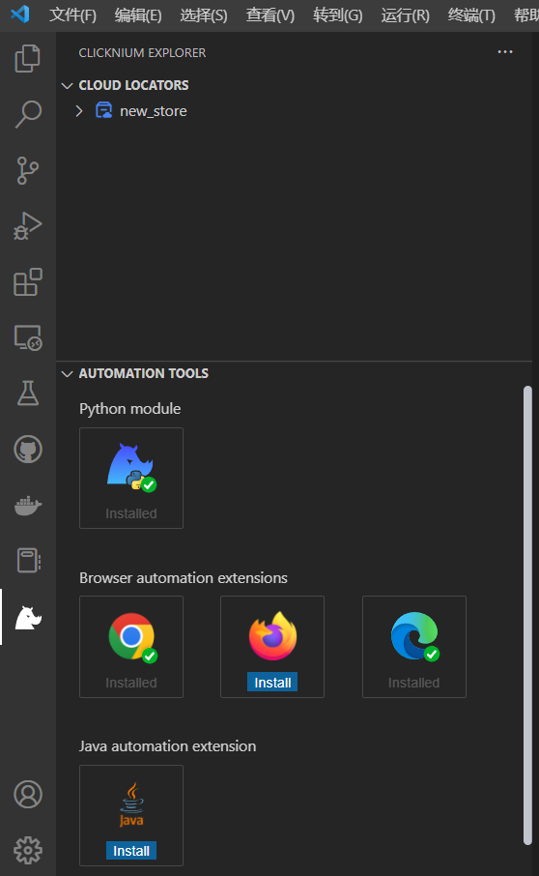The height and width of the screenshot is (876, 539).
Task: Click the Chrome extension icon
Action: tap(132, 637)
